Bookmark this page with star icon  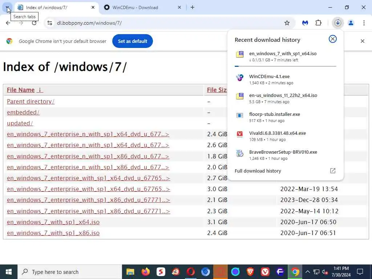[287, 23]
